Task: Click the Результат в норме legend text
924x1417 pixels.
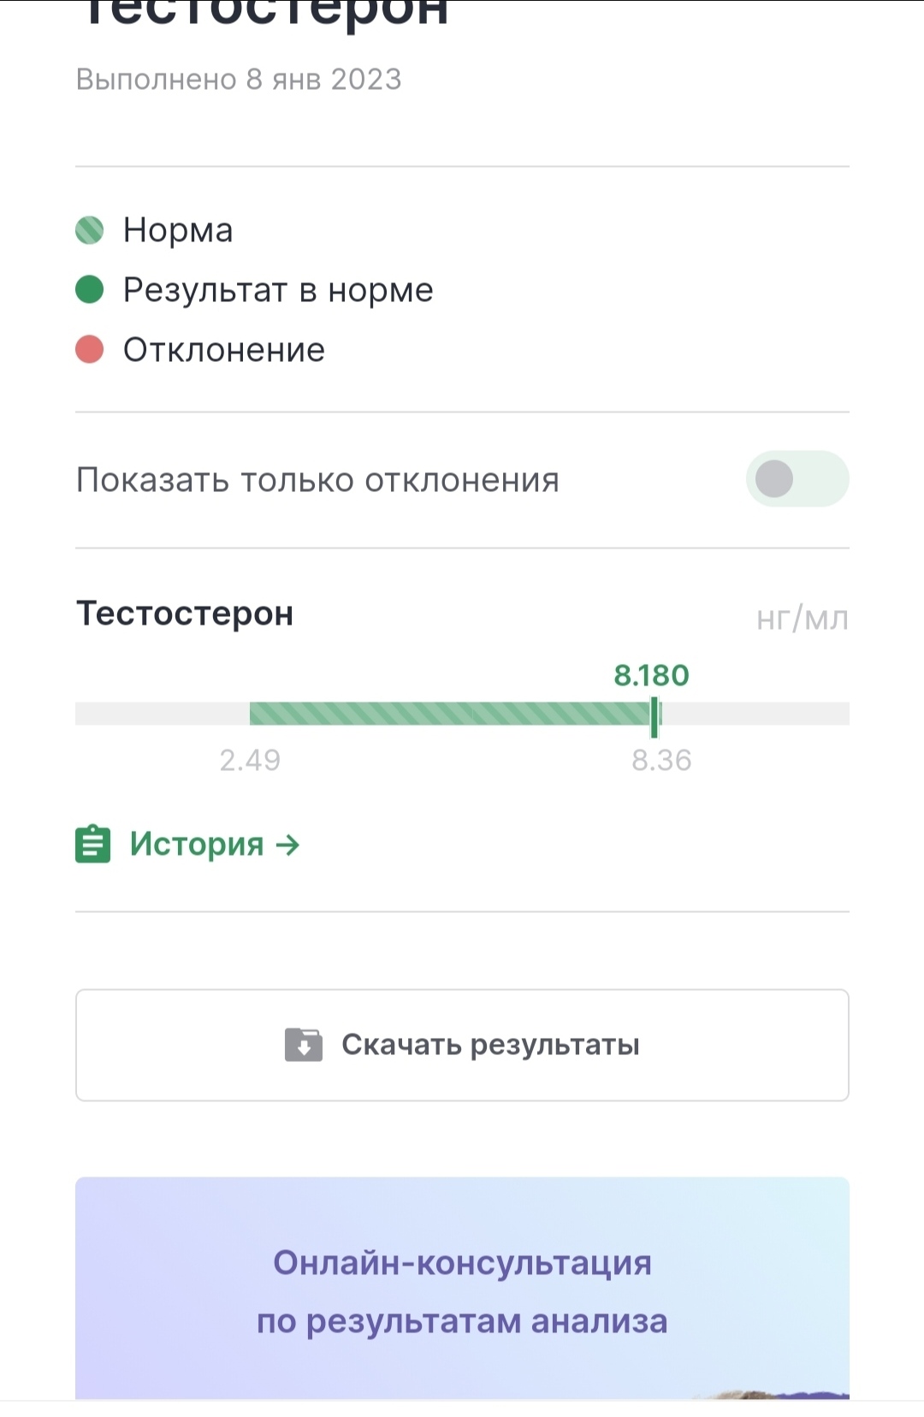Action: pos(278,290)
